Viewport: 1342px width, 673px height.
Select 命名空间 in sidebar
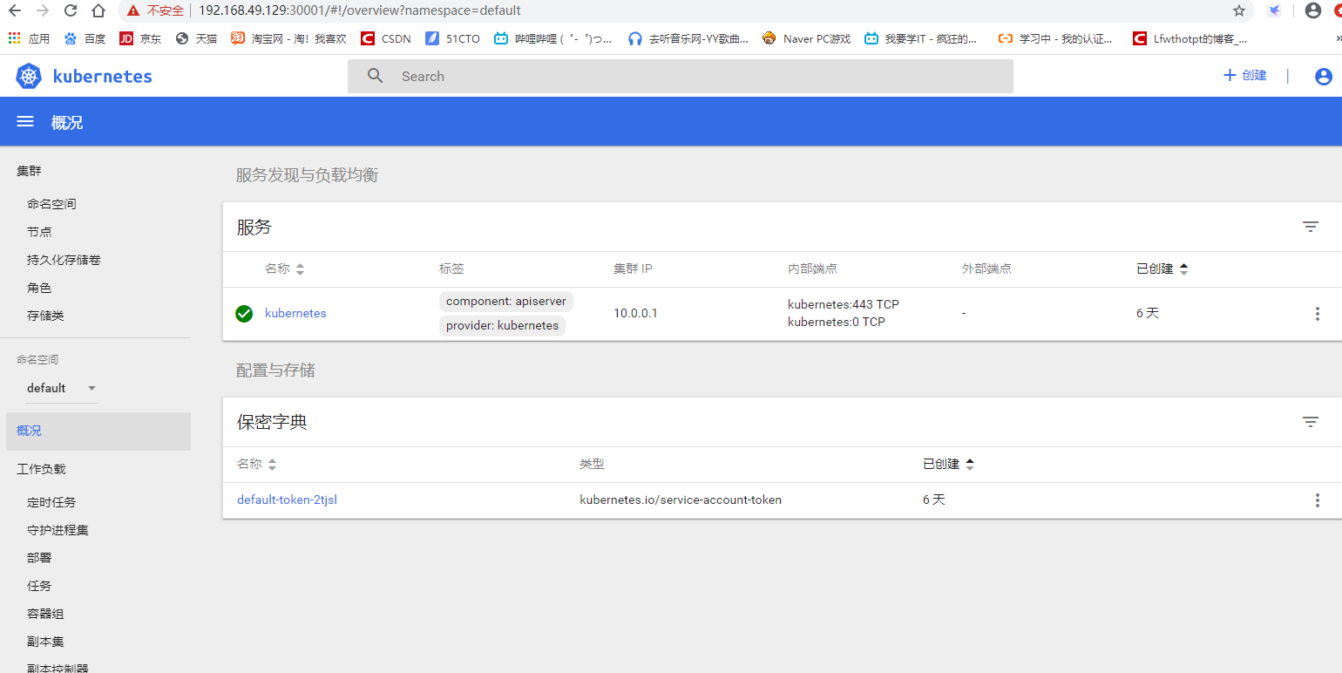51,204
